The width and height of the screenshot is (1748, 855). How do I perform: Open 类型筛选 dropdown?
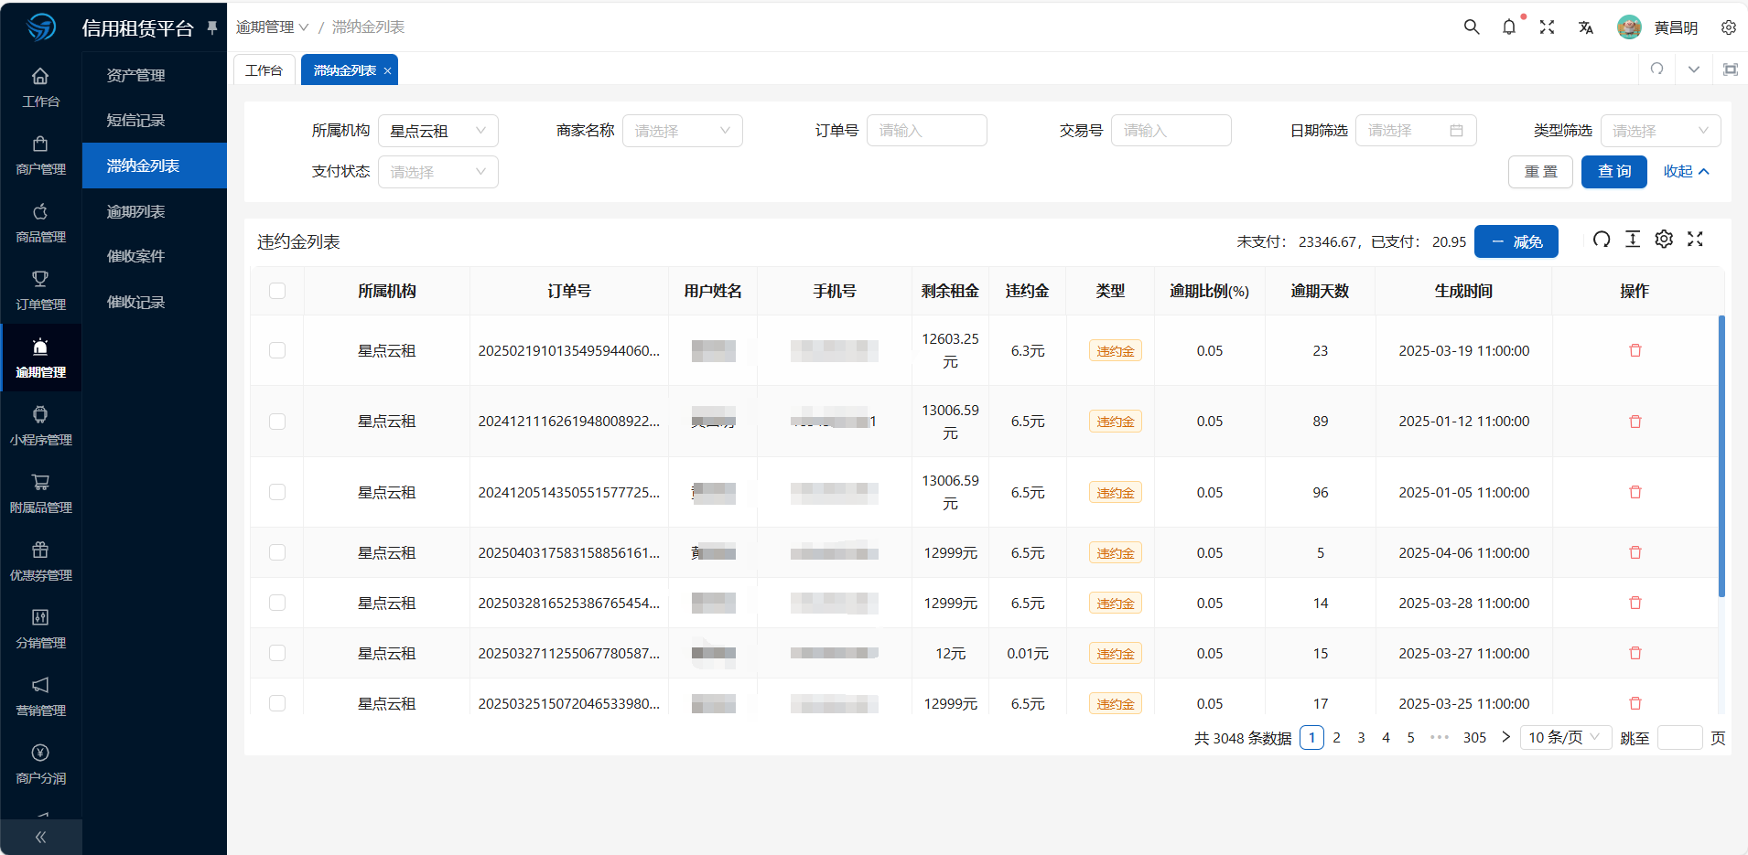pyautogui.click(x=1661, y=131)
